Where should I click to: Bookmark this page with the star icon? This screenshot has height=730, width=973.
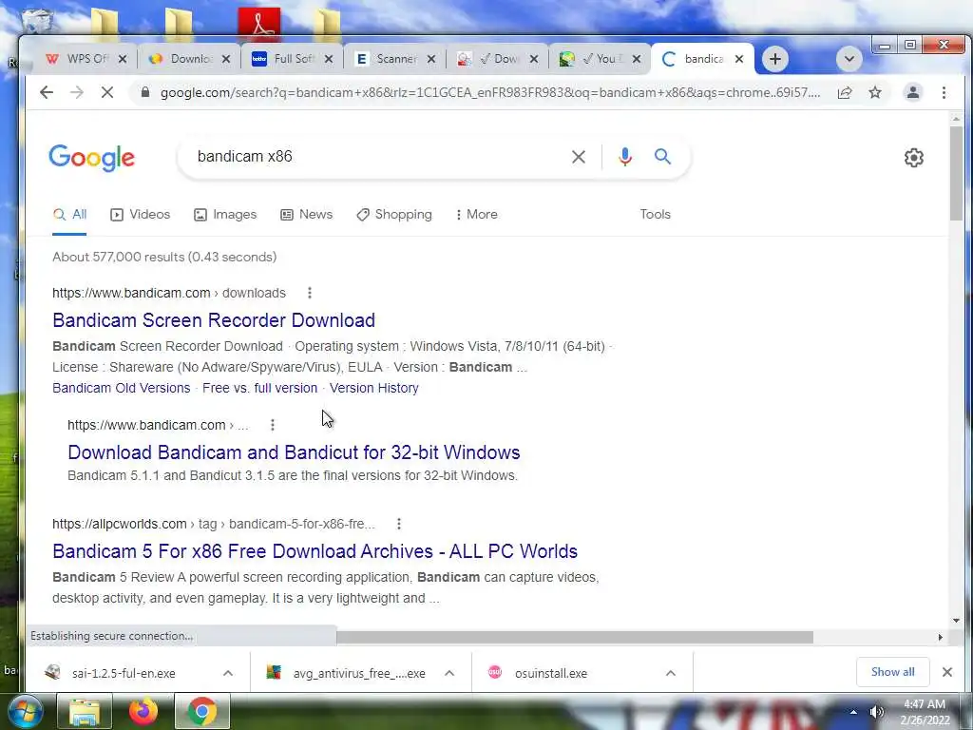pyautogui.click(x=875, y=92)
